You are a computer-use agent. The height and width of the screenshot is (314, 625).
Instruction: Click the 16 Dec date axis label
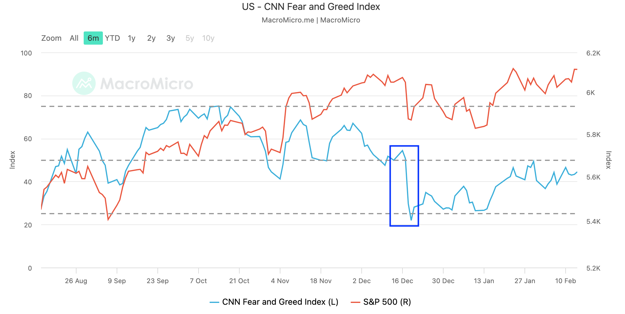tap(402, 281)
